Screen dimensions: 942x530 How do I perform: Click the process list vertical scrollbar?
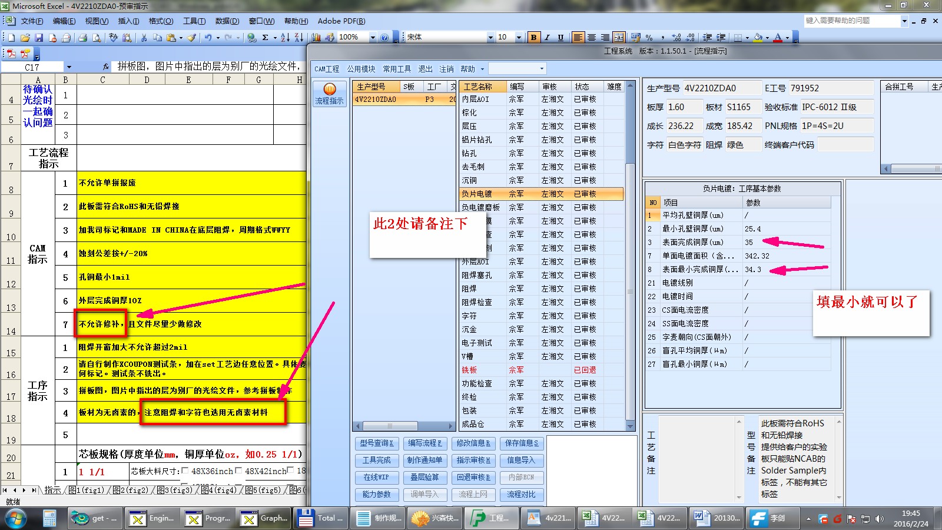(x=630, y=255)
